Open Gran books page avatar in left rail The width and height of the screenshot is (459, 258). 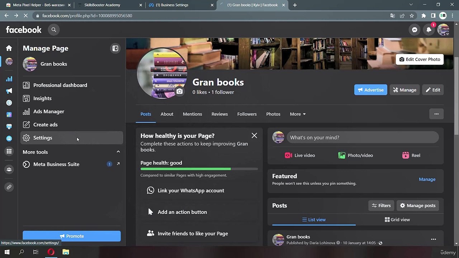pyautogui.click(x=9, y=62)
